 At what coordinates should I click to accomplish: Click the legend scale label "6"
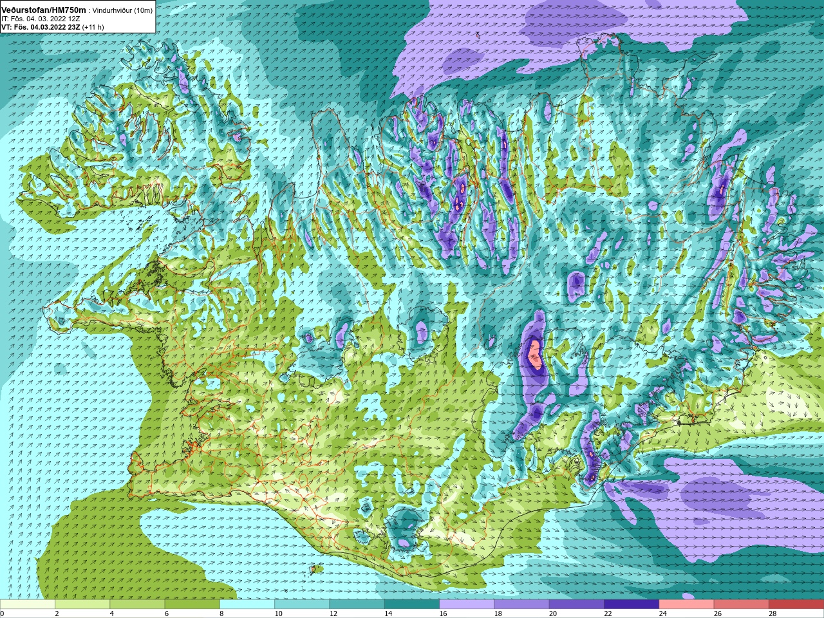[166, 613]
